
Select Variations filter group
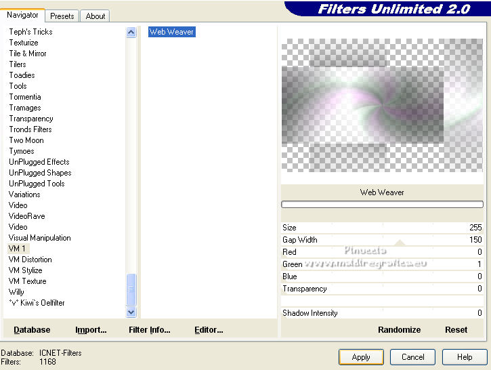(x=24, y=194)
